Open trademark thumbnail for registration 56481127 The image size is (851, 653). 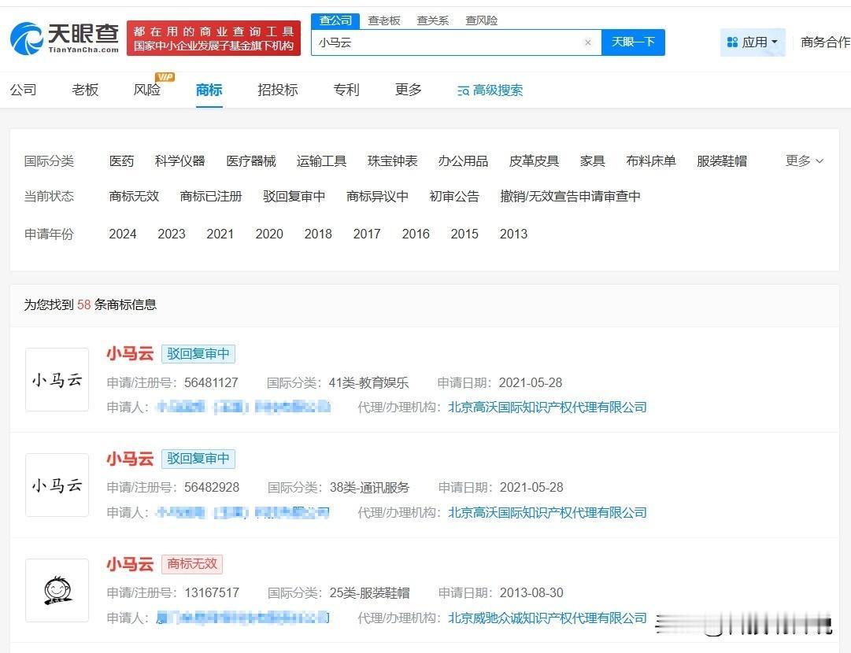coord(57,380)
